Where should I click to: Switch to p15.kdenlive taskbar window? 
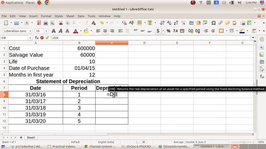point(27,147)
